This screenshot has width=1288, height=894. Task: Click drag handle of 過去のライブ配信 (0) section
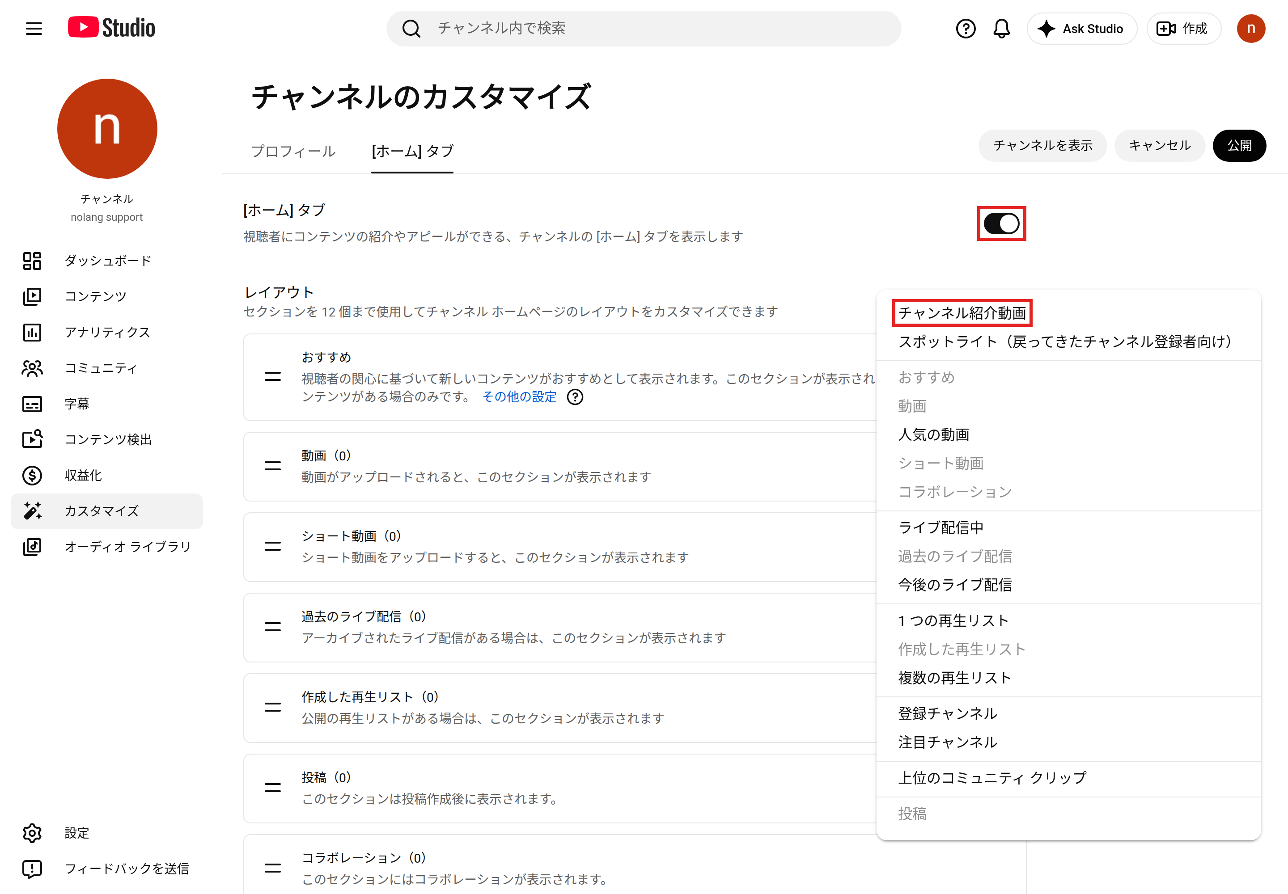[x=272, y=627]
